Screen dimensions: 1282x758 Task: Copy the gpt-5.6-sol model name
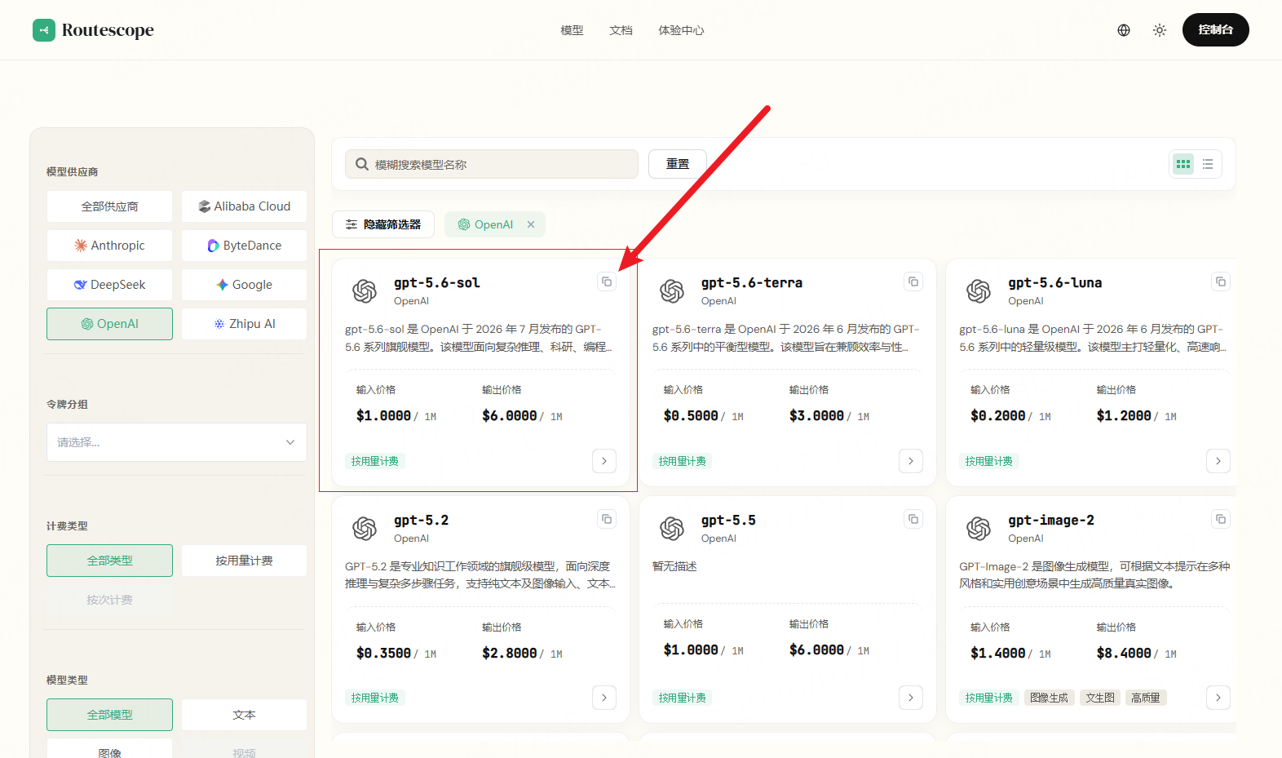pyautogui.click(x=607, y=281)
